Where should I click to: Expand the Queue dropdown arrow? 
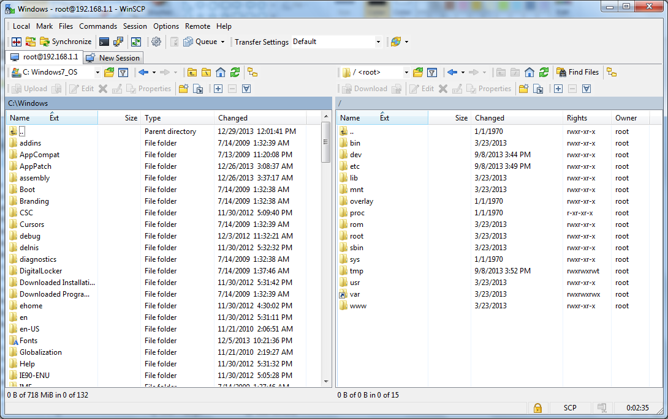(223, 42)
